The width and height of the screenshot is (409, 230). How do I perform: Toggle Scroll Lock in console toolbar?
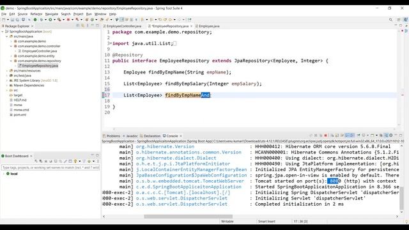click(337, 135)
